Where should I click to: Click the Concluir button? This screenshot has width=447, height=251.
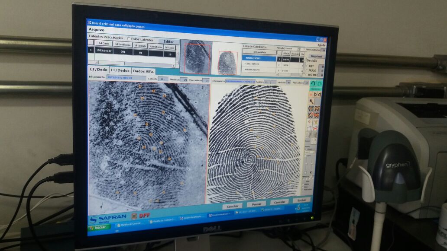point(232,206)
